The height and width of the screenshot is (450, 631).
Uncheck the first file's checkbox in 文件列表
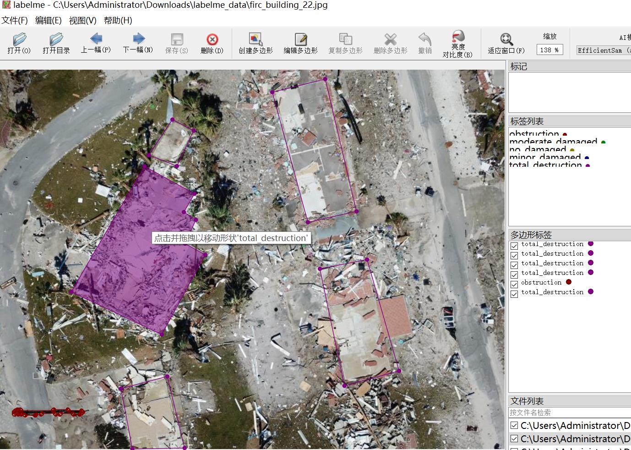514,426
